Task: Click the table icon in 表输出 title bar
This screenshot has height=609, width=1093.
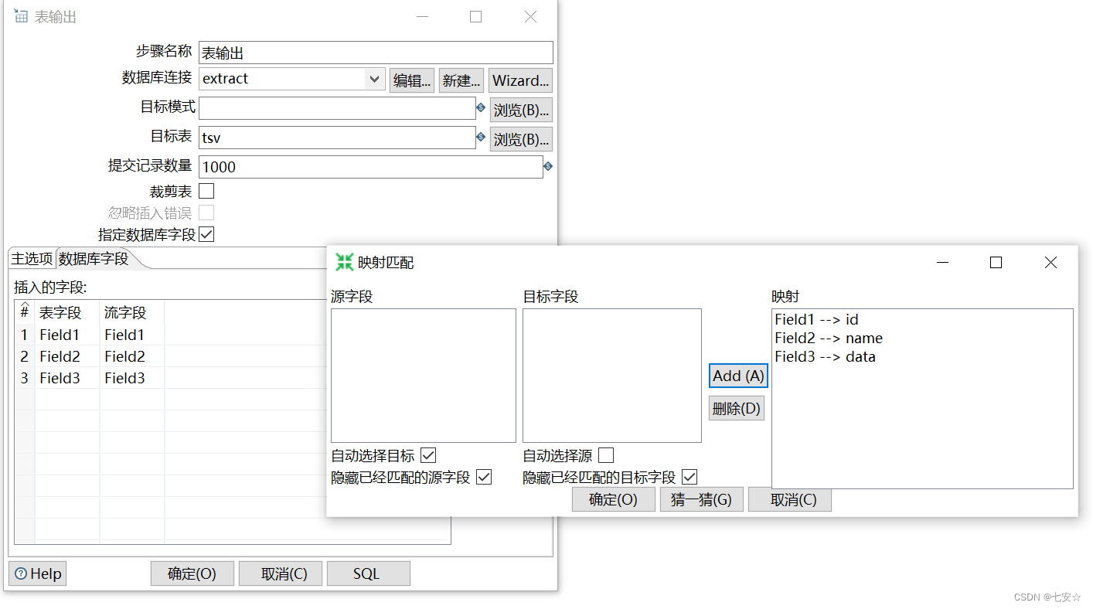Action: (x=20, y=15)
